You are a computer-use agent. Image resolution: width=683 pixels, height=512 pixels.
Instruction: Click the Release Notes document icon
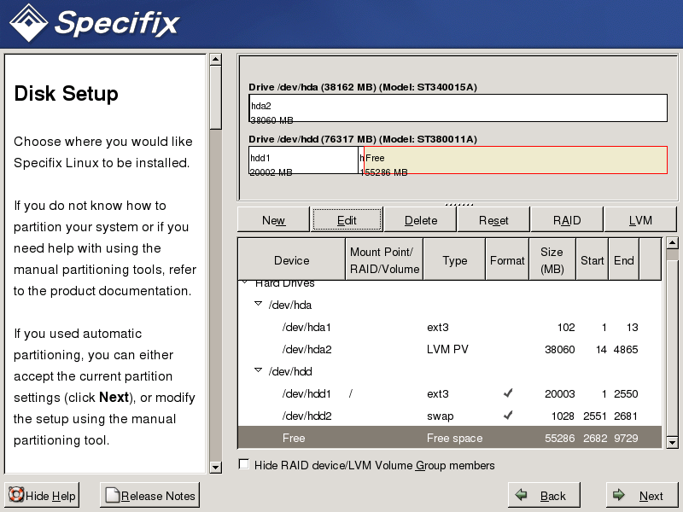111,496
